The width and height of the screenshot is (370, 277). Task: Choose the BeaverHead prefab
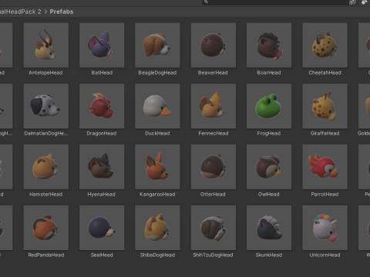pos(214,45)
